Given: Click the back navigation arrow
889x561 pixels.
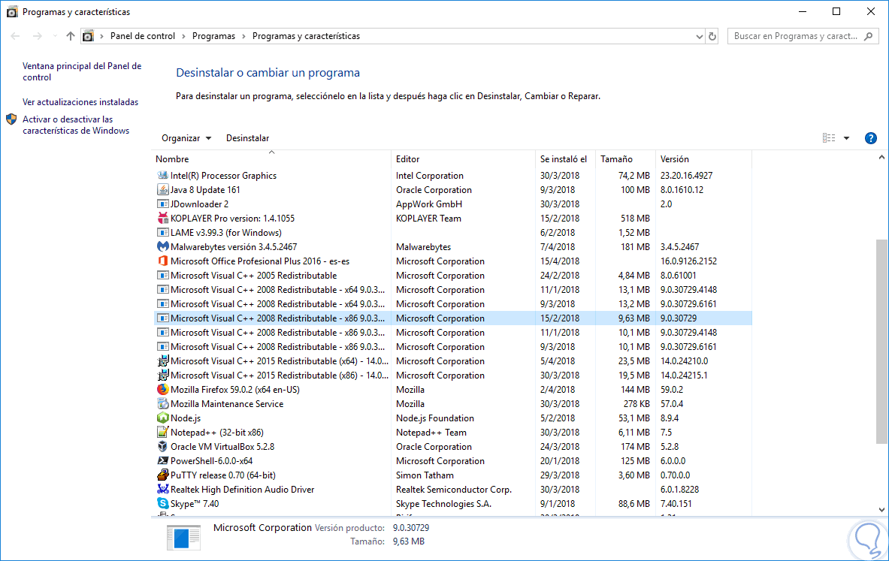Looking at the screenshot, I should point(15,36).
